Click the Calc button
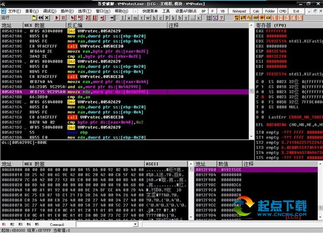The image size is (323, 233). click(x=256, y=11)
